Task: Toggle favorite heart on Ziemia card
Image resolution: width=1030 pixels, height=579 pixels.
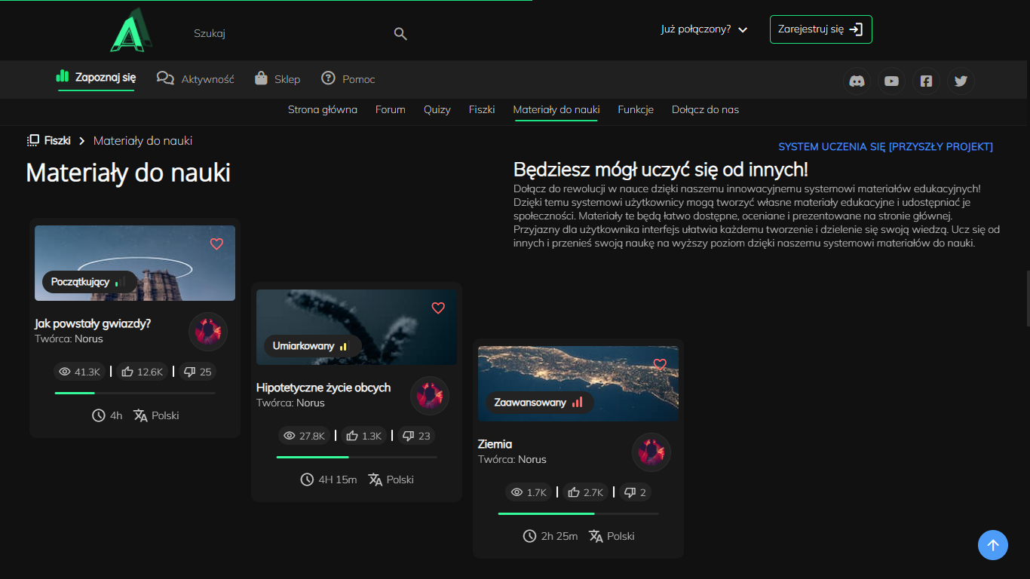Action: [660, 364]
